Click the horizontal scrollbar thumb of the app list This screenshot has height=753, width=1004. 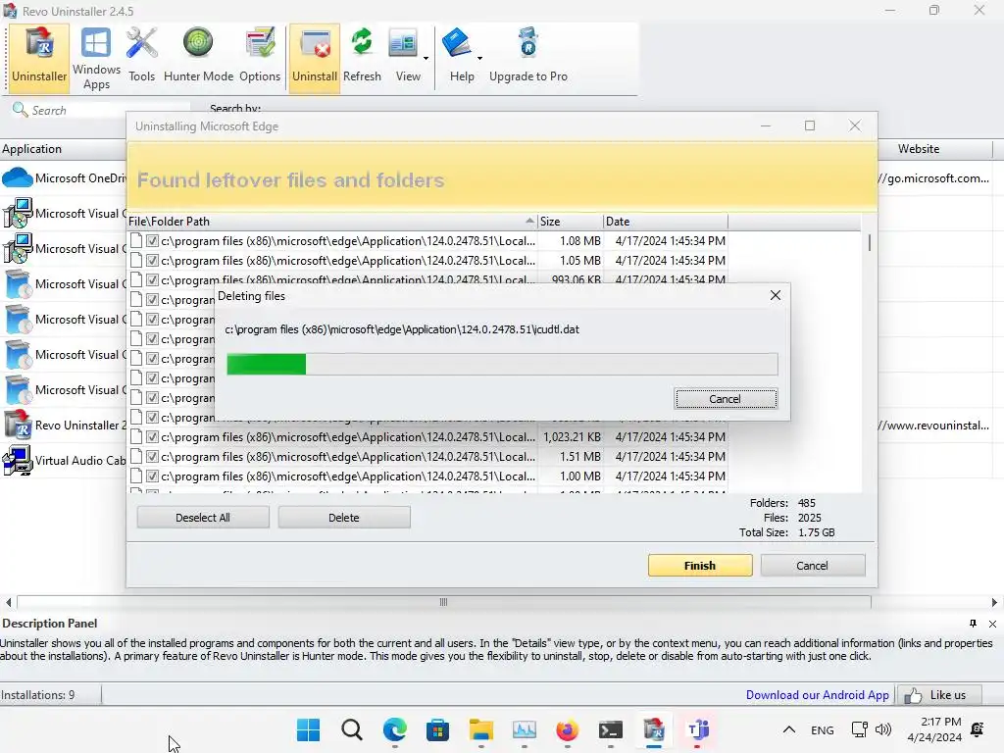click(444, 602)
